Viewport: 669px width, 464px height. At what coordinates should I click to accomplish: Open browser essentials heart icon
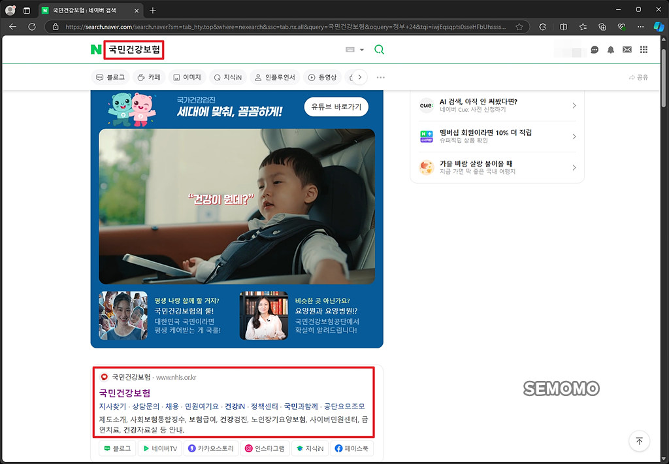point(621,26)
